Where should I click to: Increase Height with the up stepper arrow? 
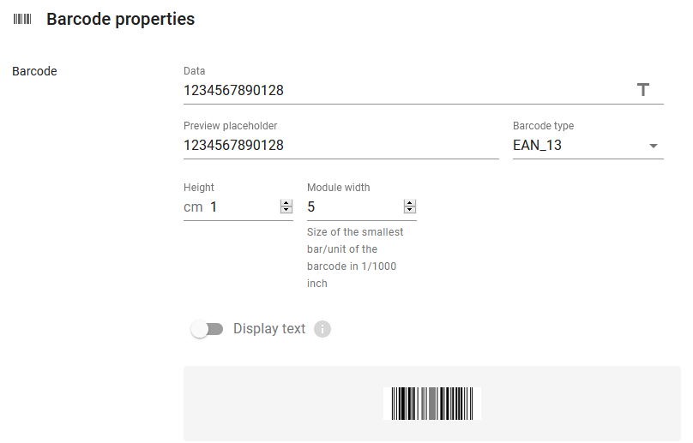(286, 203)
